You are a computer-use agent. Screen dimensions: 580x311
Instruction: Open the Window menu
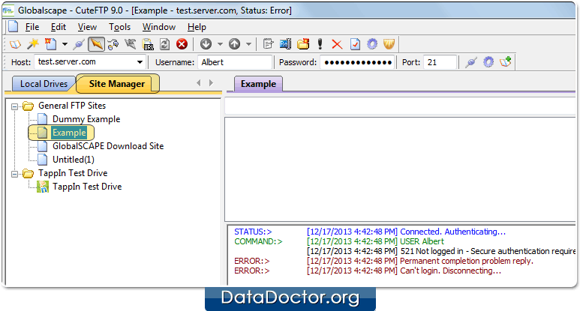(x=159, y=27)
